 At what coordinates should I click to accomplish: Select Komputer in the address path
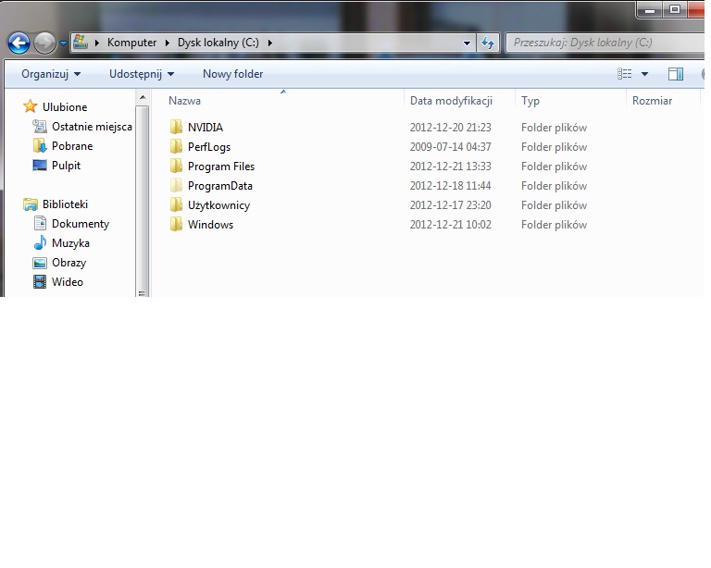(x=131, y=43)
